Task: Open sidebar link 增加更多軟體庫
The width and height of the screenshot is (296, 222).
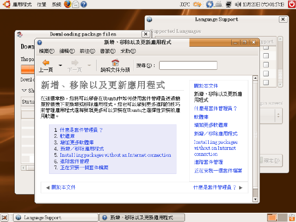Action: [x=211, y=125]
